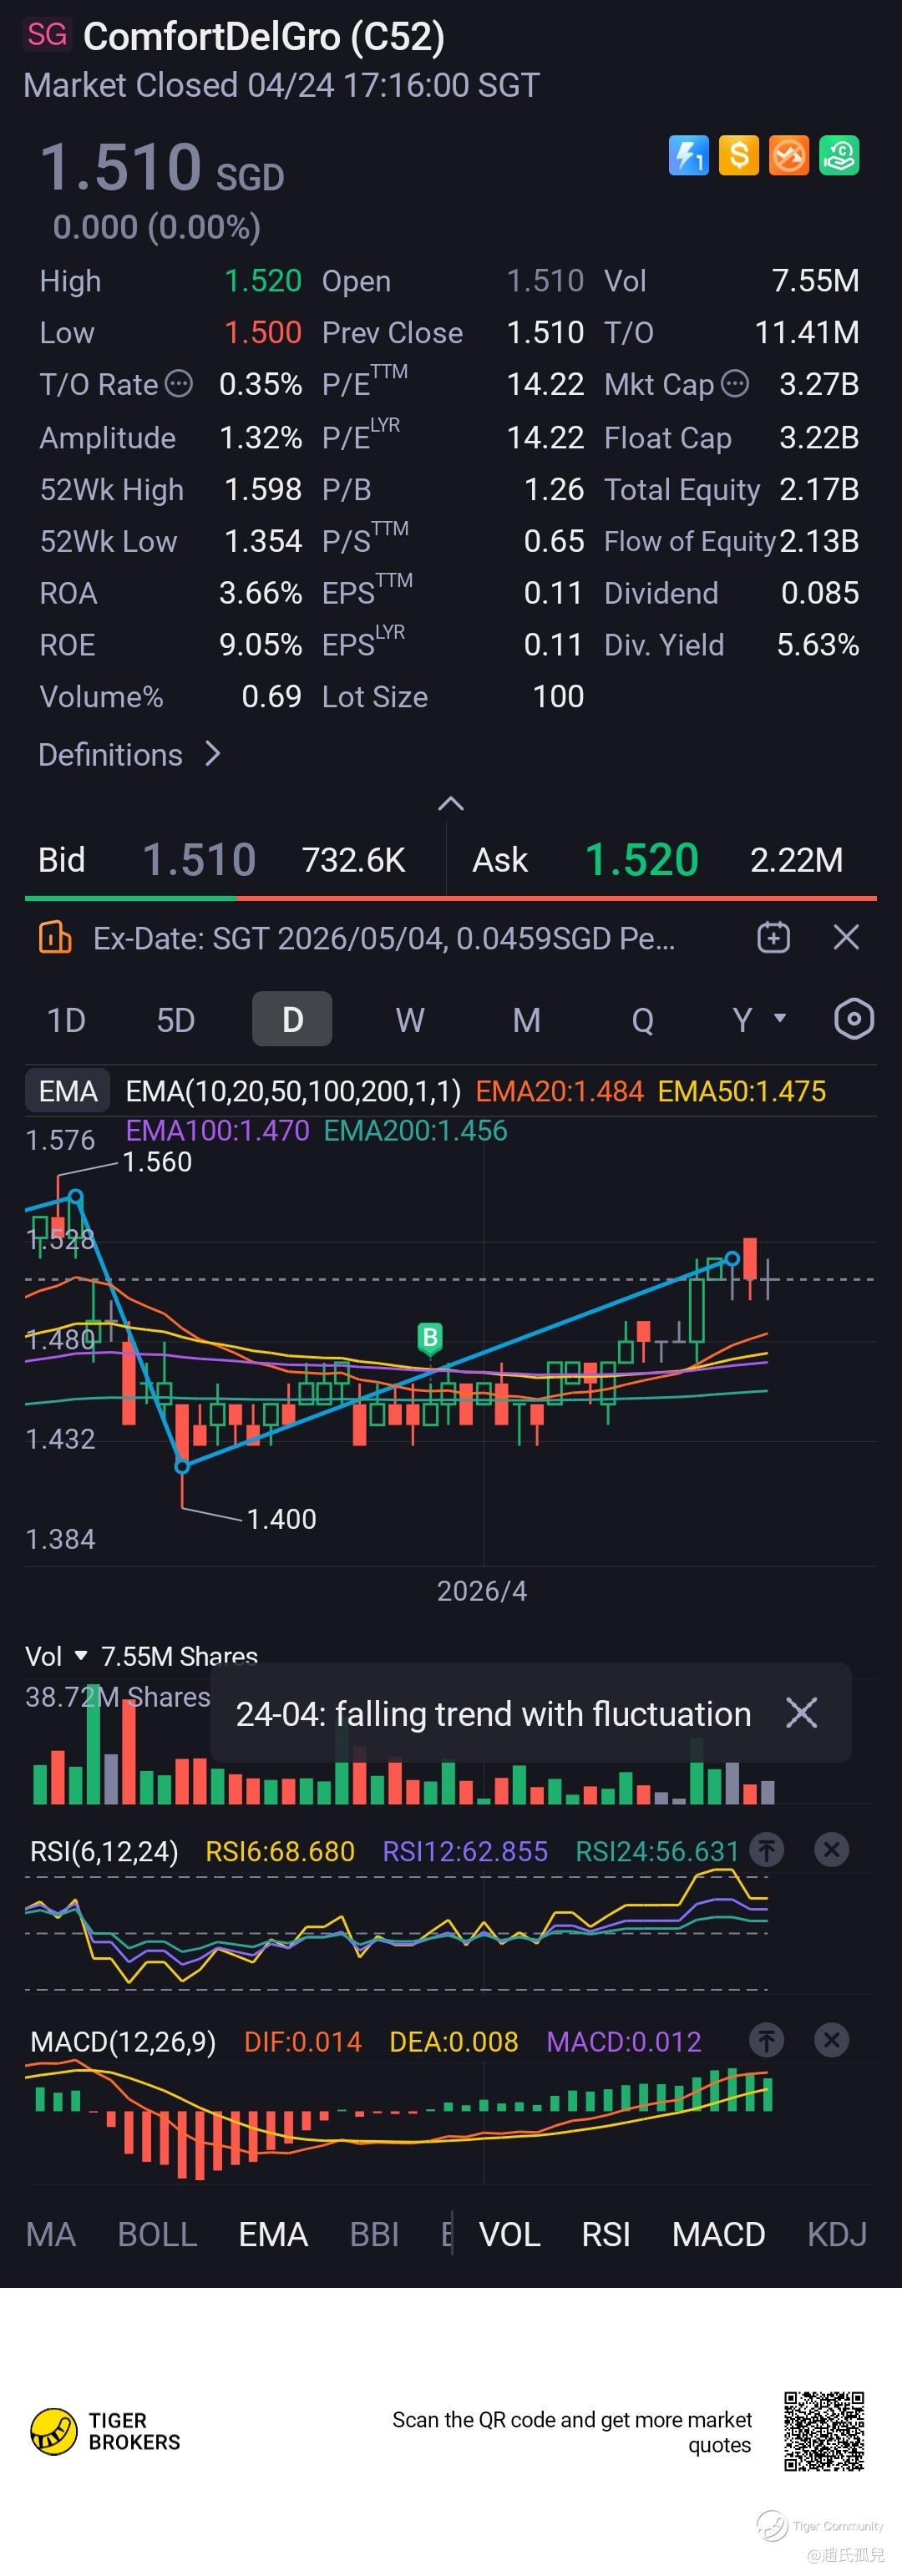Tap the dividend notice icon
Image resolution: width=902 pixels, height=2576 pixels.
point(55,937)
